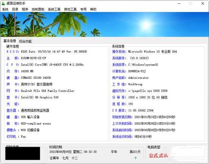209x164 pixels.
Task: Click red 台式 computer type link
Action: [158, 155]
